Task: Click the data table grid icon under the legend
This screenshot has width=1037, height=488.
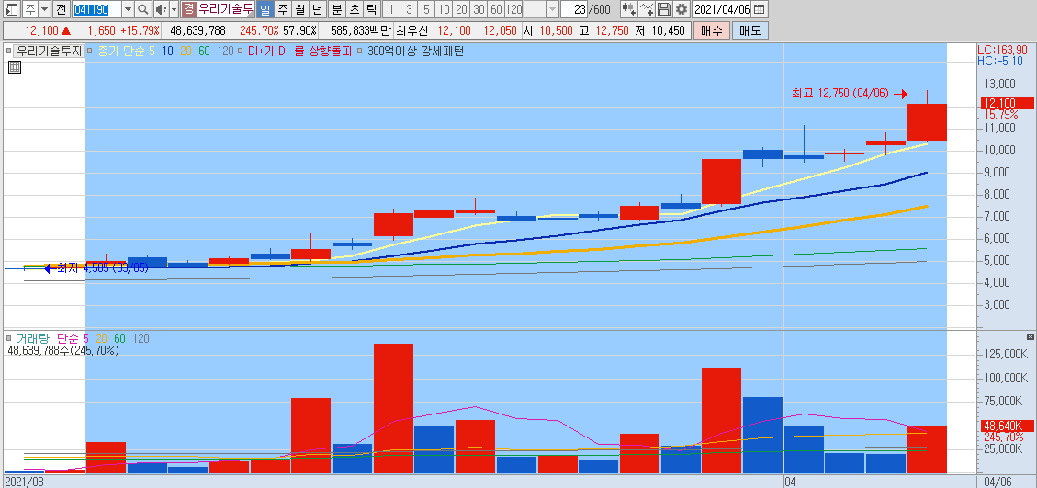Action: 15,67
